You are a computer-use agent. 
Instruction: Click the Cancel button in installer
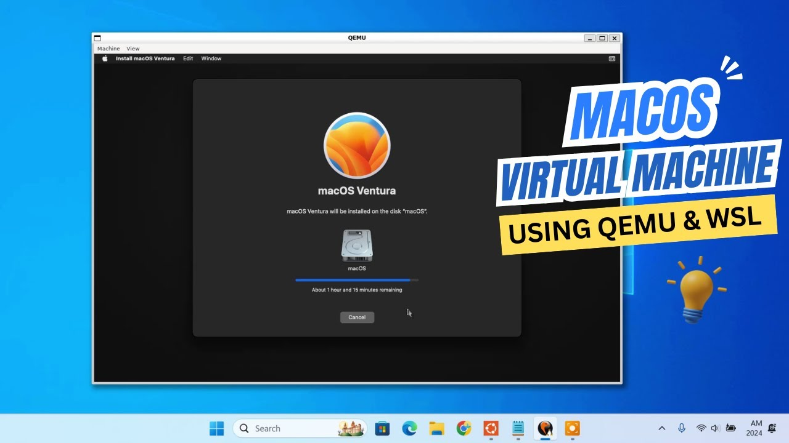pos(357,317)
